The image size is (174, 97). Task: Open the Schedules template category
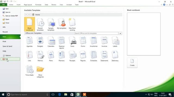tap(94, 56)
